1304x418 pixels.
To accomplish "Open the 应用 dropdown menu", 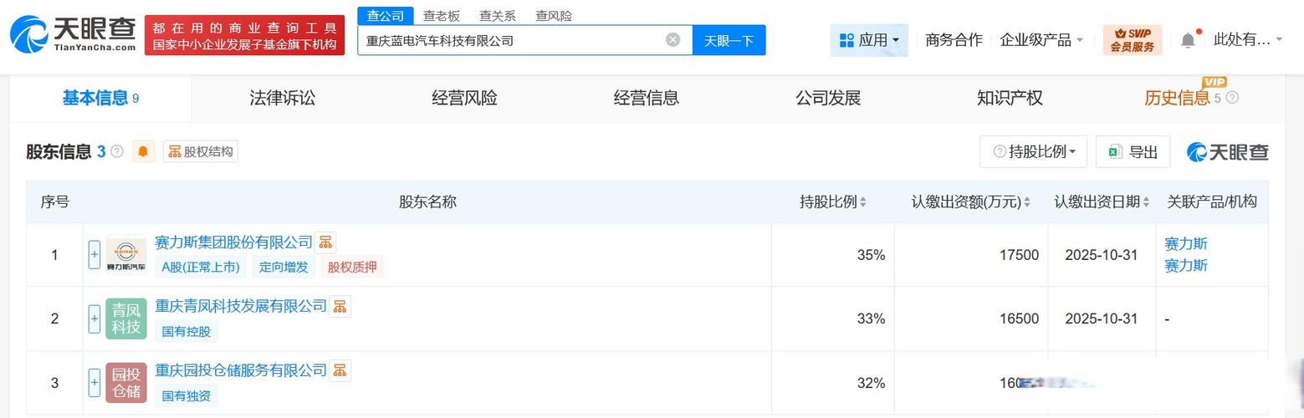I will click(869, 40).
